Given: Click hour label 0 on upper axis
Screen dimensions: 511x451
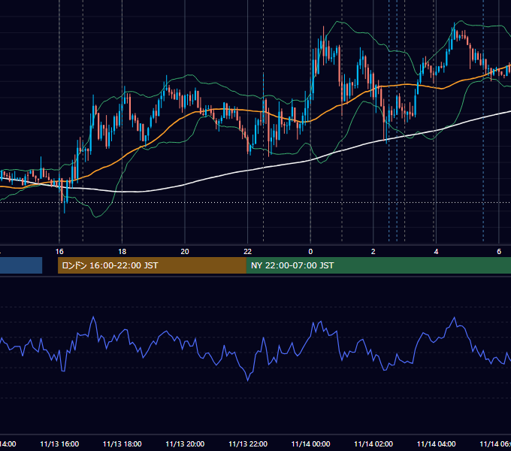Looking at the screenshot, I should (x=310, y=252).
